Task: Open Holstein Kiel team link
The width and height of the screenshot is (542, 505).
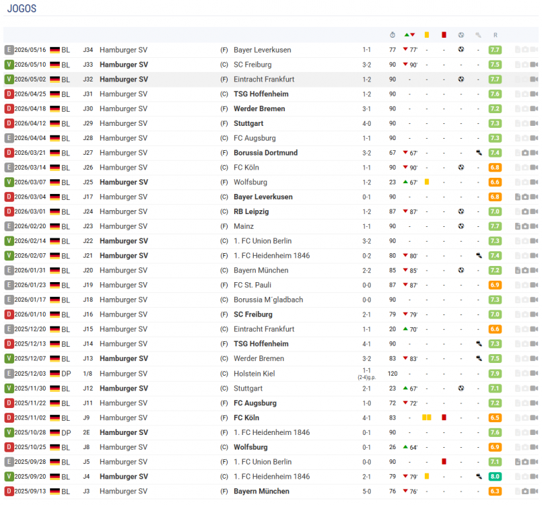Action: pos(255,374)
